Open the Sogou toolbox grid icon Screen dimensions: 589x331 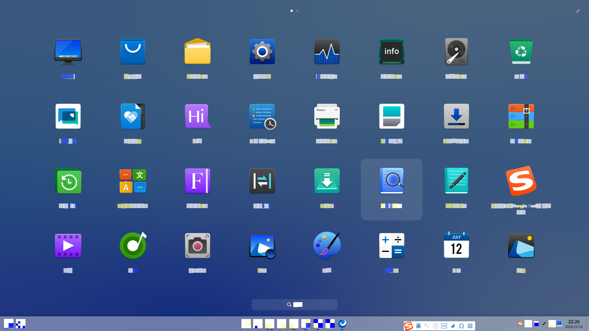pos(470,326)
